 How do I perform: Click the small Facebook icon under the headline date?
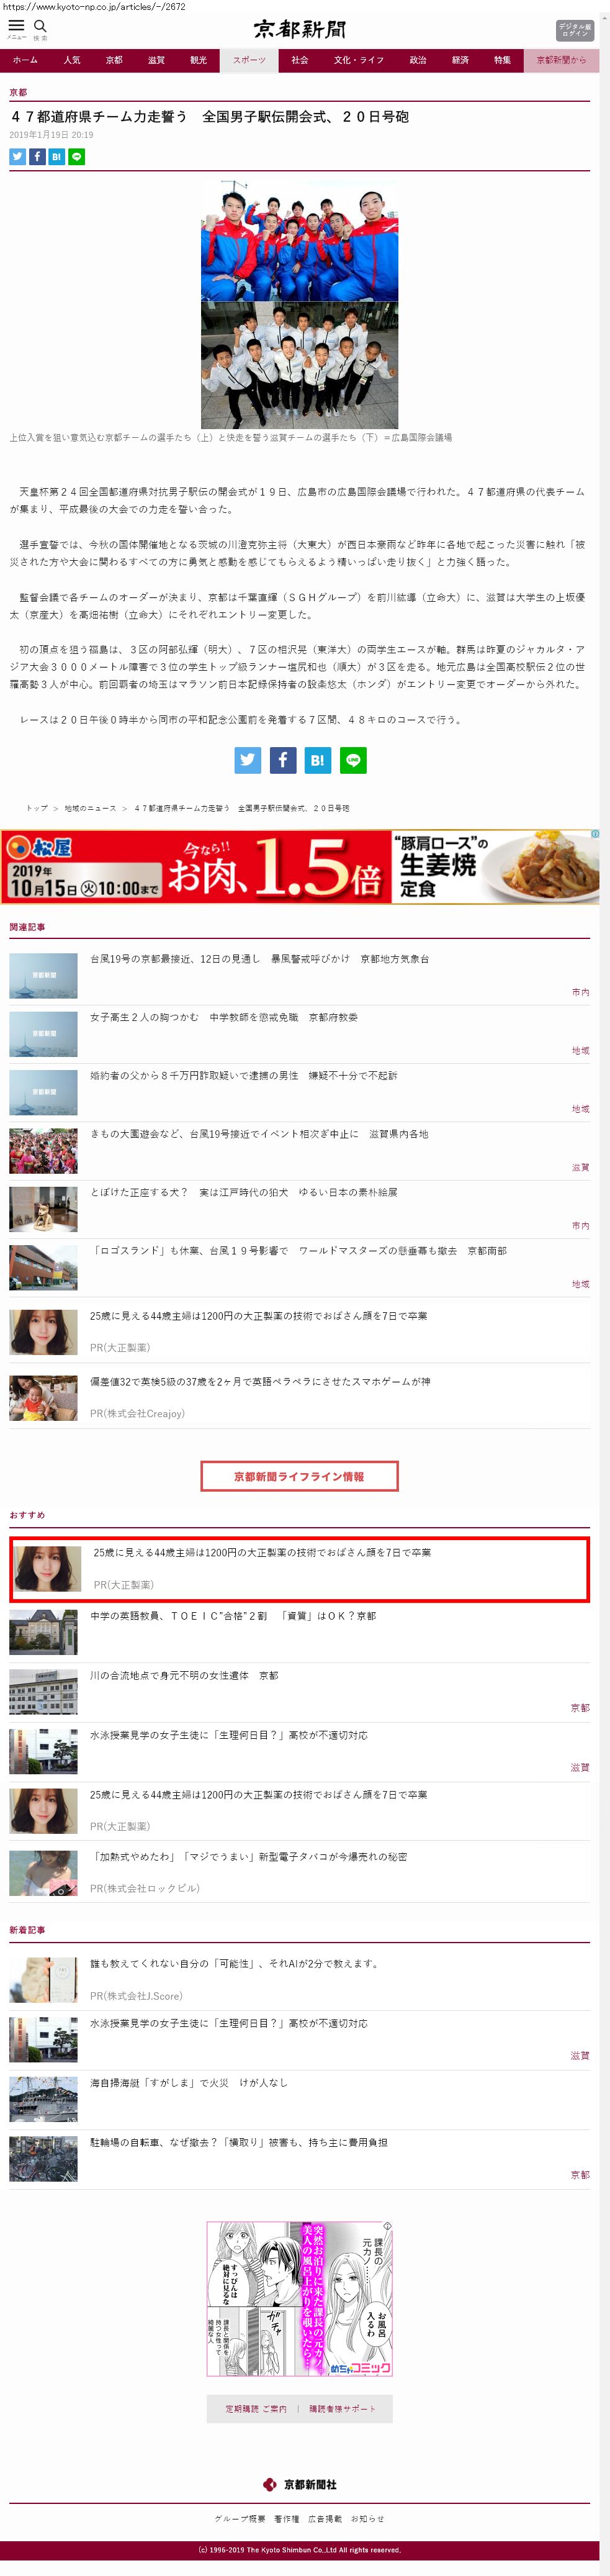pyautogui.click(x=37, y=156)
